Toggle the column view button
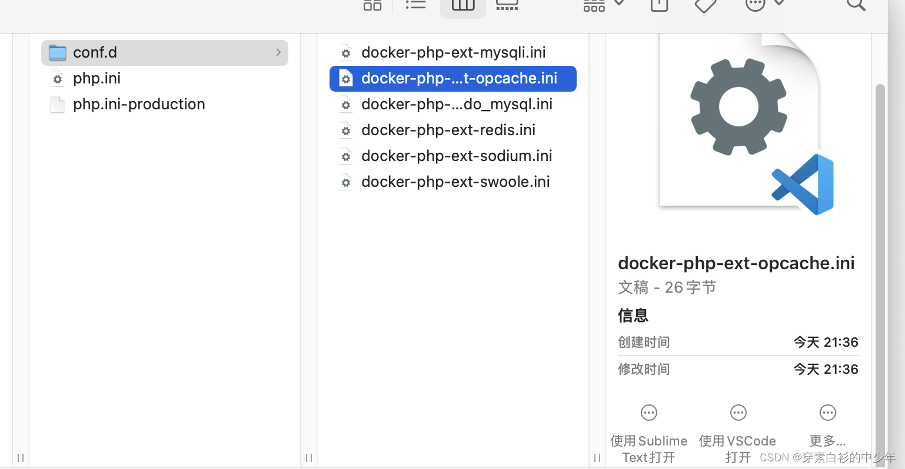This screenshot has width=905, height=469. (x=463, y=5)
